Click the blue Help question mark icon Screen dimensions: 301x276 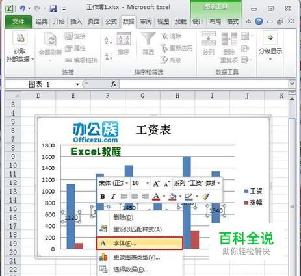(259, 21)
